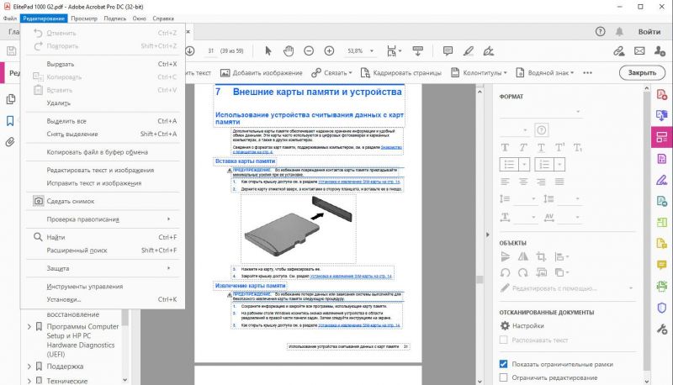Rotate clockwise icon in Объекты

click(522, 272)
